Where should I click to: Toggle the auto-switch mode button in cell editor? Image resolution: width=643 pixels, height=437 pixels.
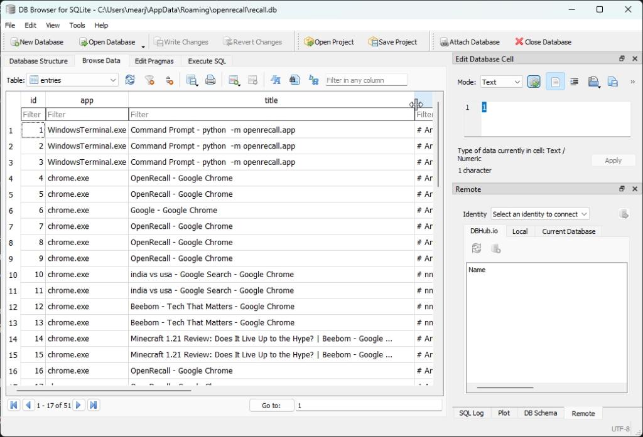(x=534, y=82)
